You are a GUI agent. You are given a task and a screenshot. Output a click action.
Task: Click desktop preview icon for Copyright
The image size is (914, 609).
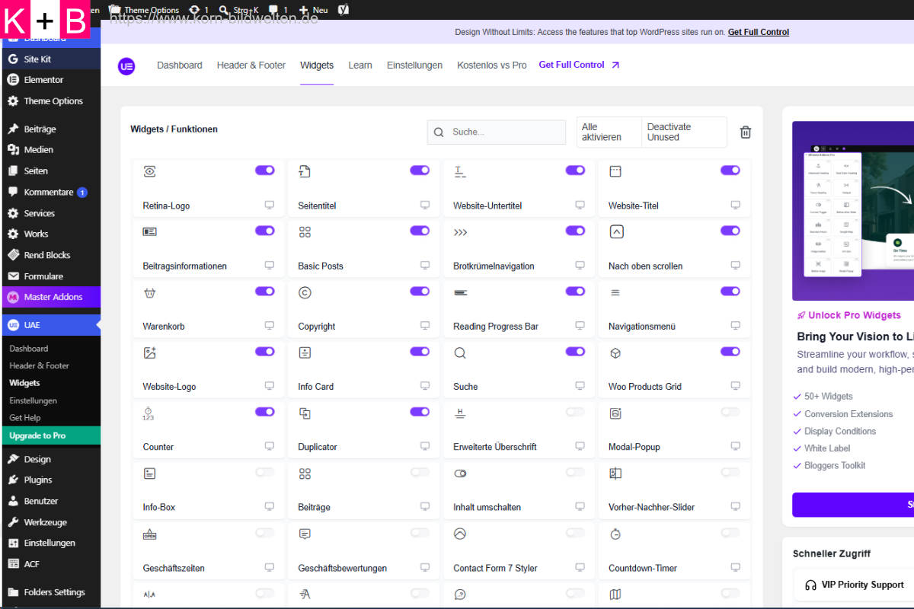424,326
